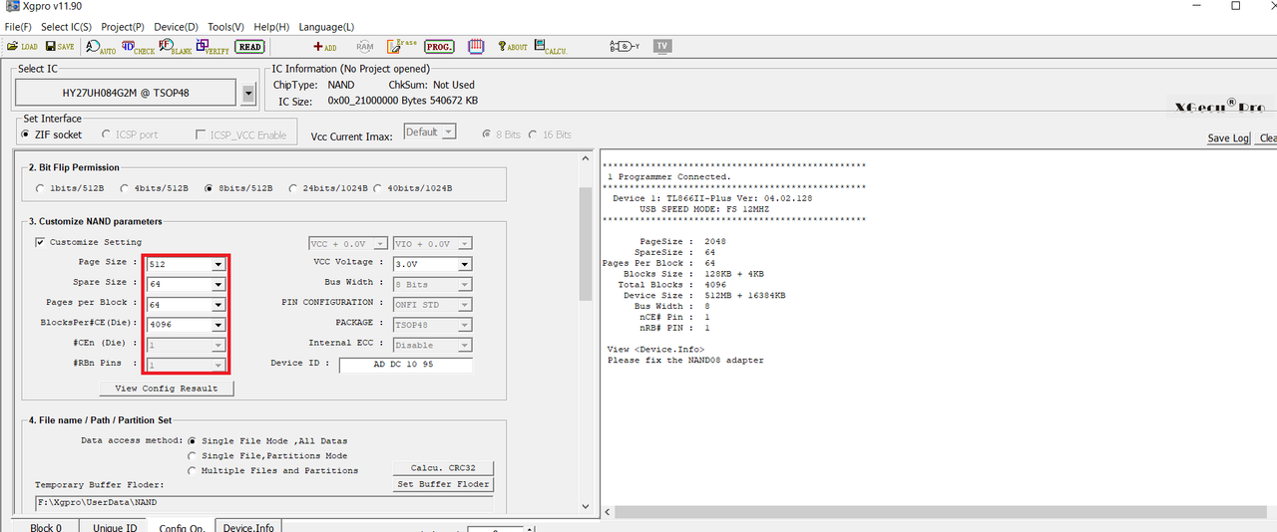Switch to the Device.Info tab
The width and height of the screenshot is (1277, 532).
pos(248,527)
